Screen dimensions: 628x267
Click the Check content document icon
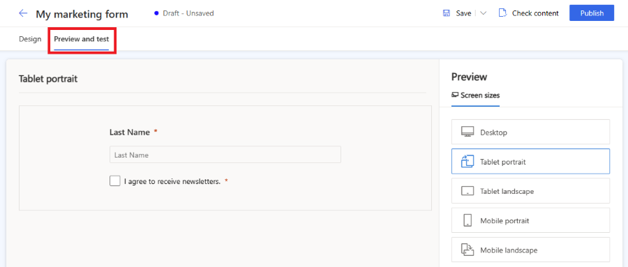pos(502,13)
